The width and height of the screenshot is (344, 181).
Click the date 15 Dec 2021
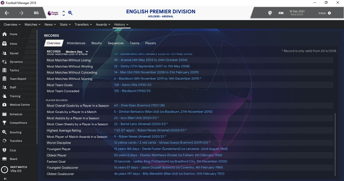pos(297,12)
